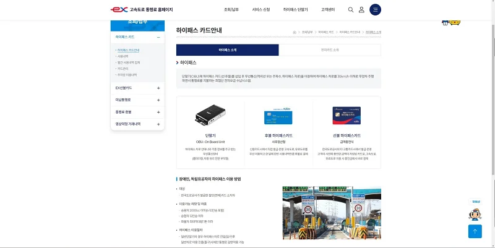
Task: Click the navy 선불 하이패스카드 image
Action: click(346, 116)
